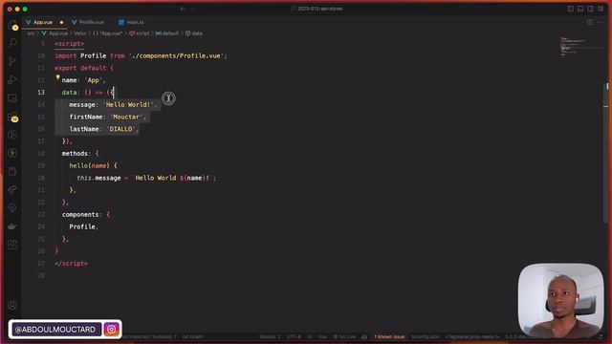The width and height of the screenshot is (612, 344).
Task: Click the App.vue breadcrumb segment
Action: [x=58, y=33]
